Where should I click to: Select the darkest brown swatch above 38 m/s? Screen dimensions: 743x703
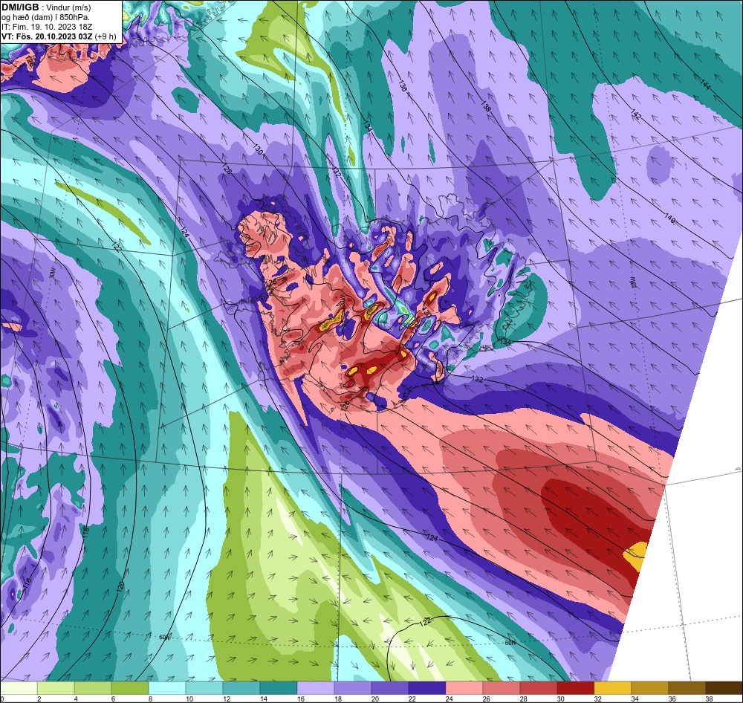point(724,688)
